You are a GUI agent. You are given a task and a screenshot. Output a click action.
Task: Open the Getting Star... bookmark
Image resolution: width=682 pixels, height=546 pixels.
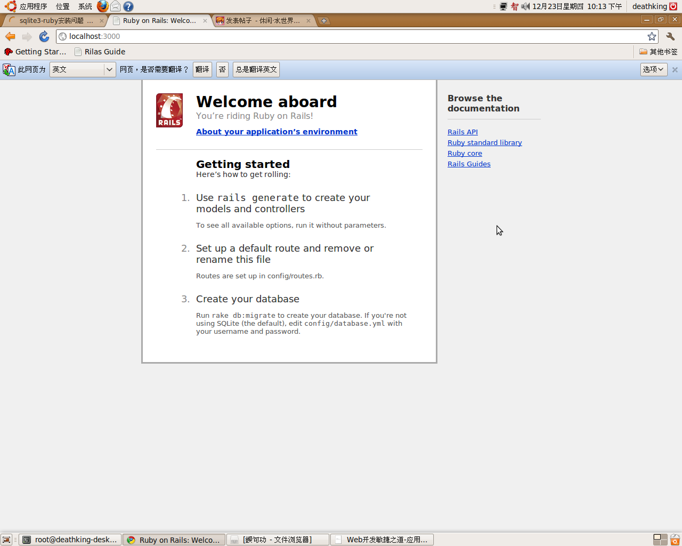click(35, 52)
